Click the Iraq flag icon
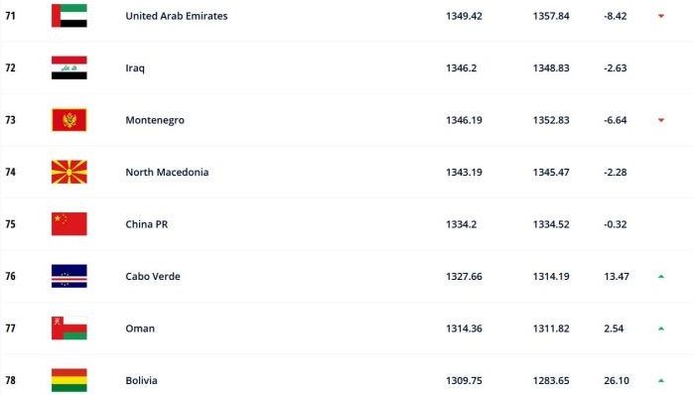 pyautogui.click(x=69, y=67)
